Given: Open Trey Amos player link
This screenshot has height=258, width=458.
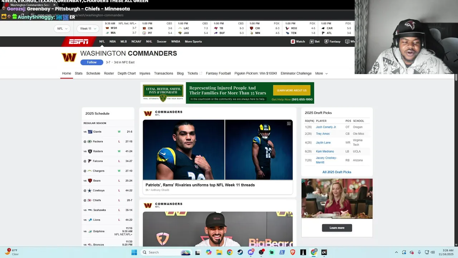Looking at the screenshot, I should 323,134.
